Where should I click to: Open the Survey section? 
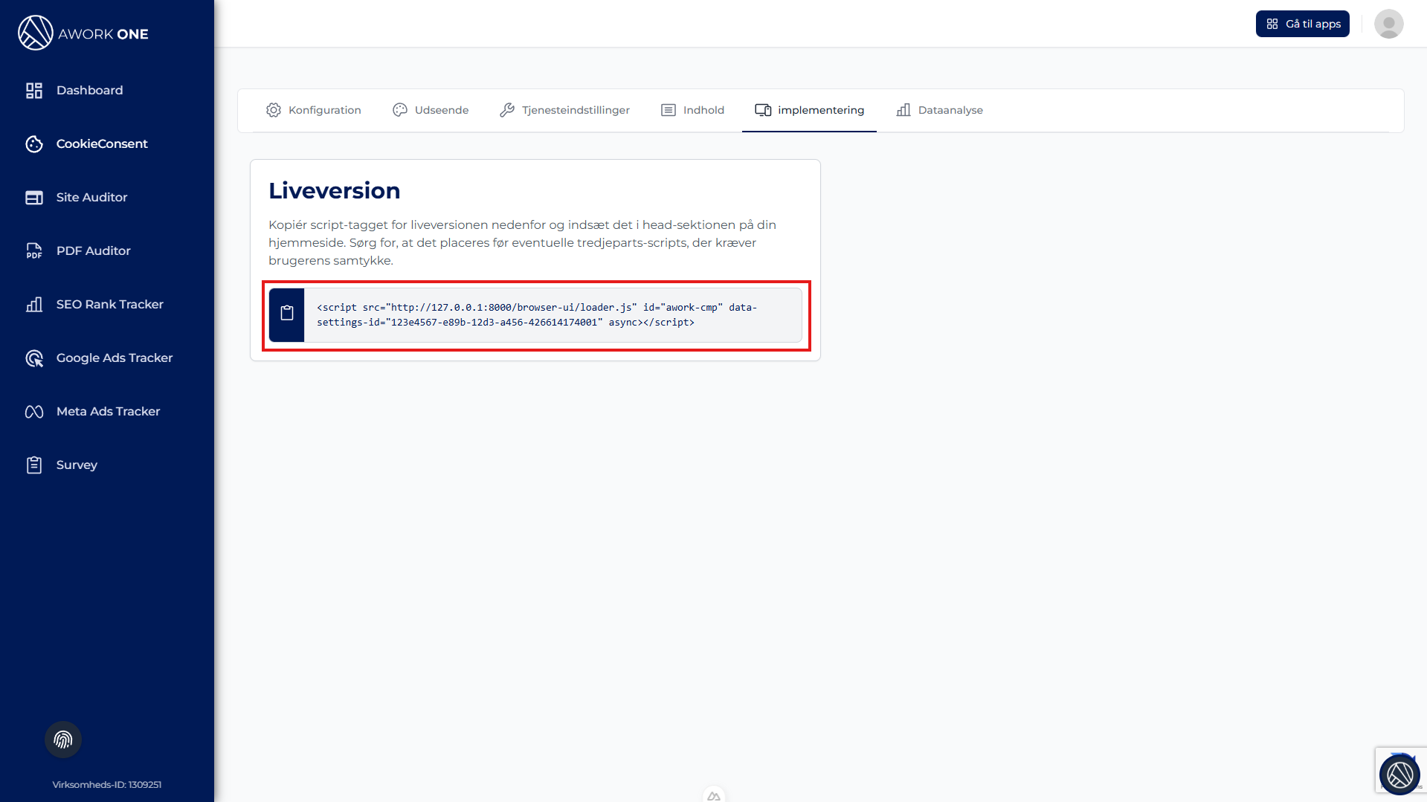point(77,465)
